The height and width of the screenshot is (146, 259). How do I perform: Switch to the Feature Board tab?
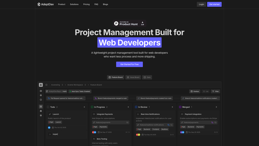116,77
